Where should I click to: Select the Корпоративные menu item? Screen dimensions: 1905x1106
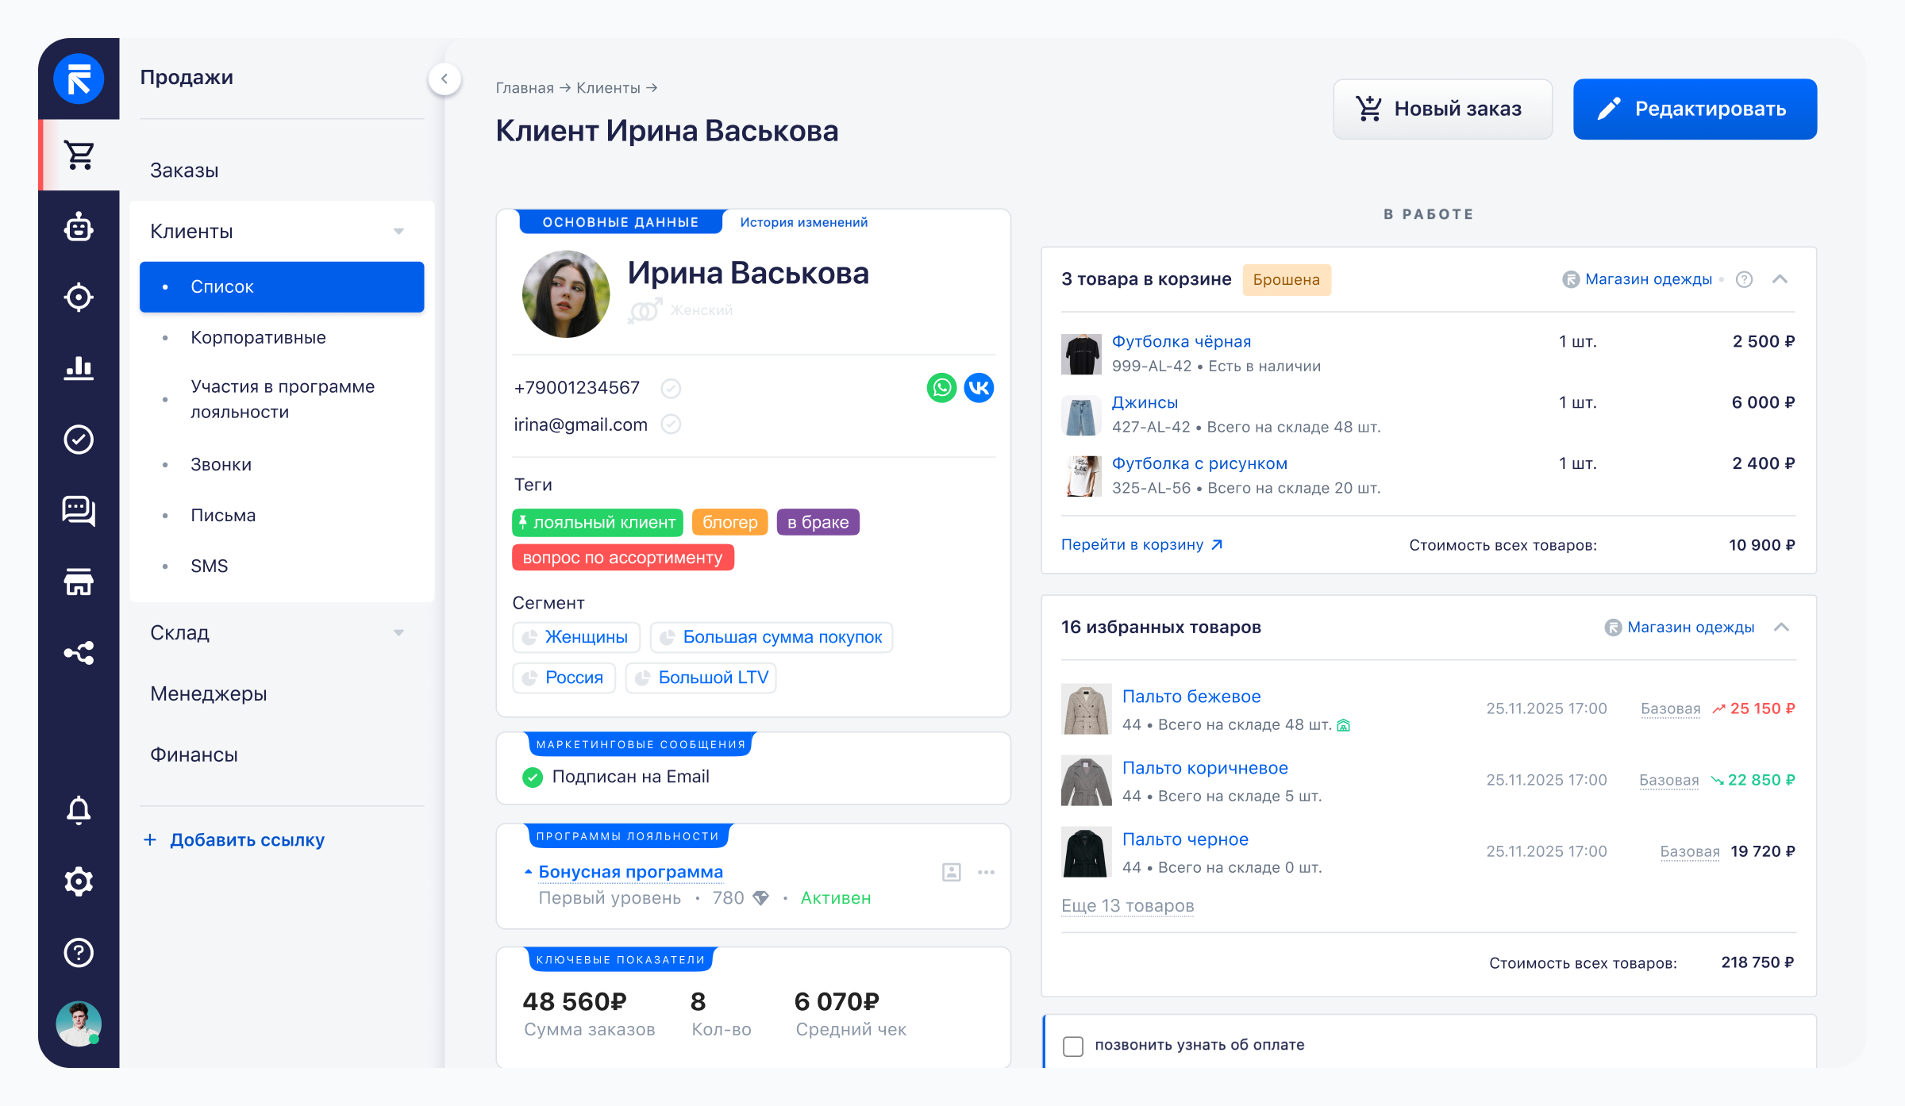[258, 338]
